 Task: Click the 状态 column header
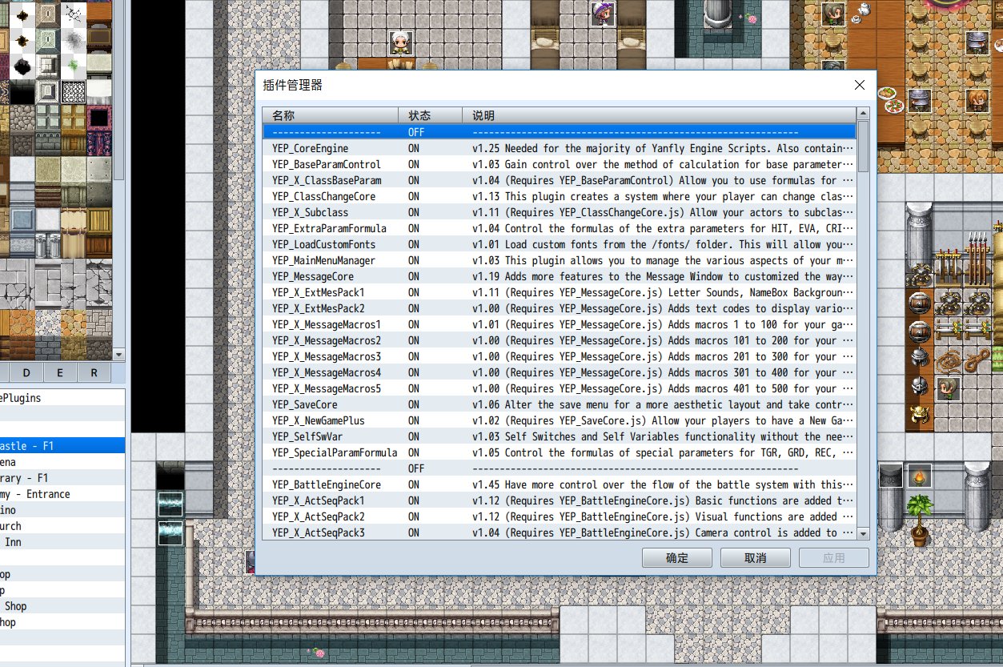[x=431, y=115]
